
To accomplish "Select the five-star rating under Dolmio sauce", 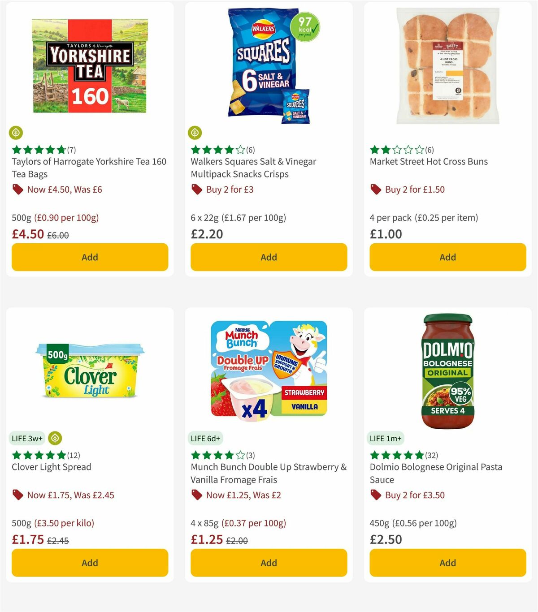I will (x=397, y=455).
